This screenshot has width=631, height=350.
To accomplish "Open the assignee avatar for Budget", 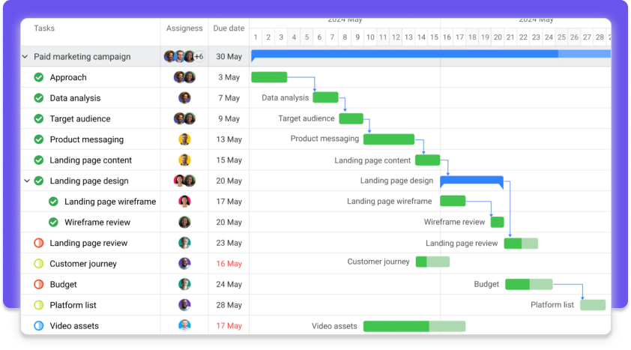I will coord(184,285).
